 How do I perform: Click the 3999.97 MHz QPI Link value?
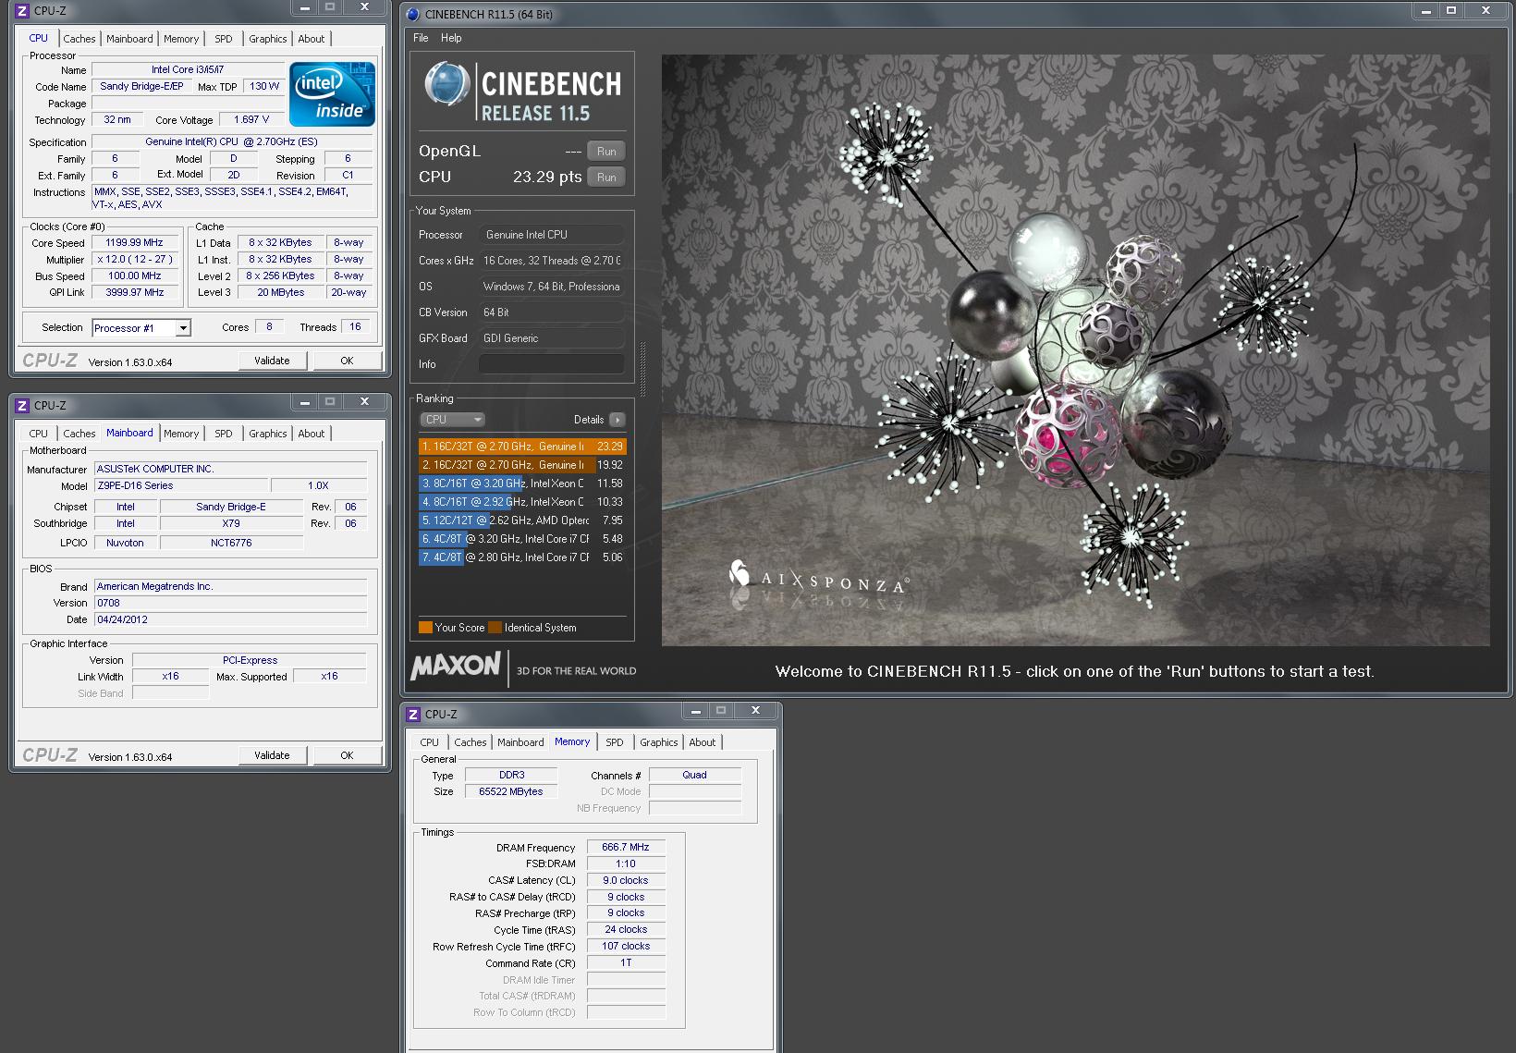point(135,292)
